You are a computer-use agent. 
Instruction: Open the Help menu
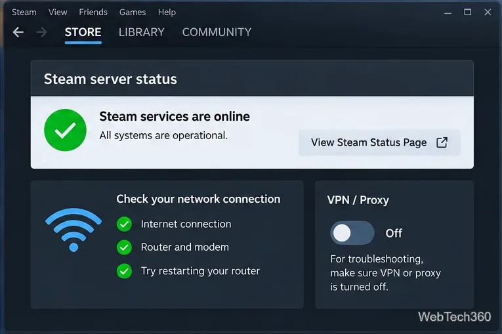pyautogui.click(x=167, y=12)
